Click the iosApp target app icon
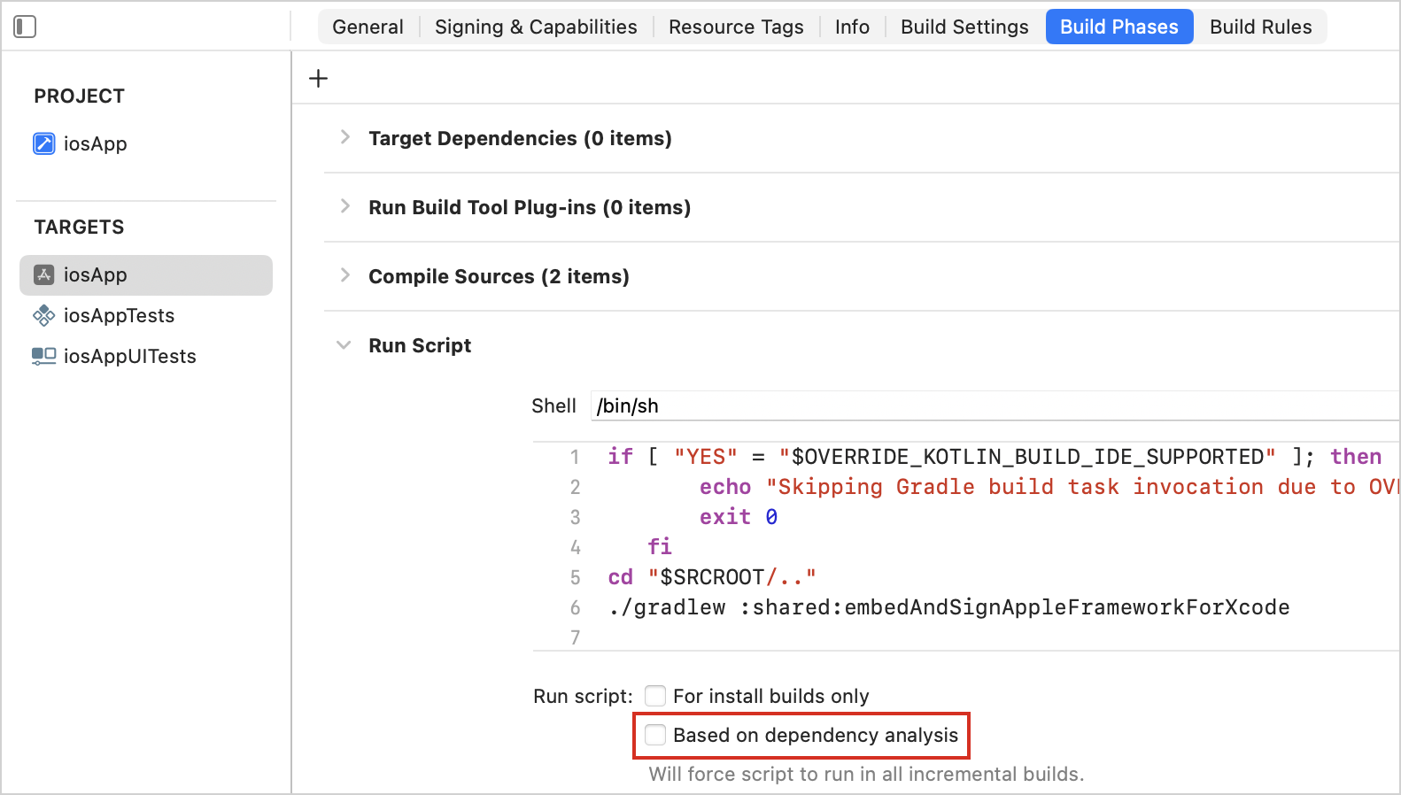Viewport: 1401px width, 795px height. (44, 274)
